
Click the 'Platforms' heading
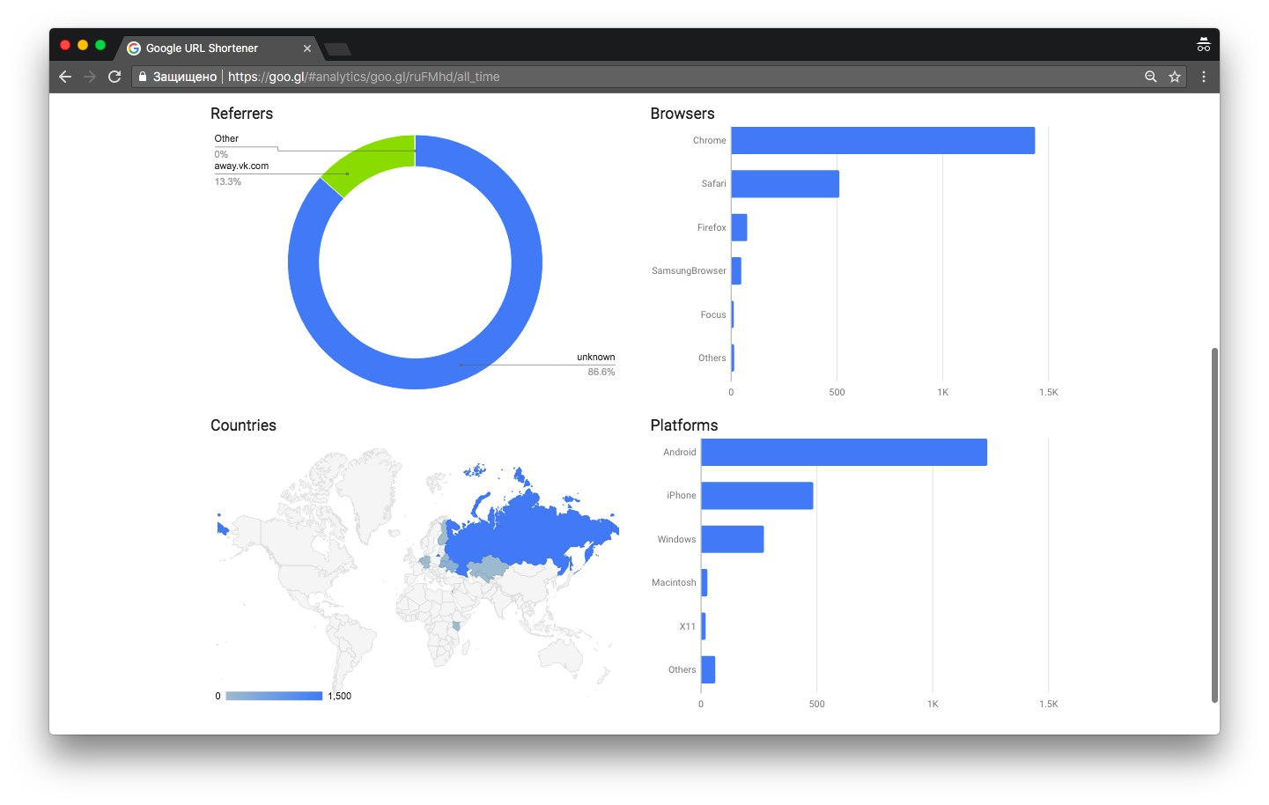pyautogui.click(x=684, y=425)
